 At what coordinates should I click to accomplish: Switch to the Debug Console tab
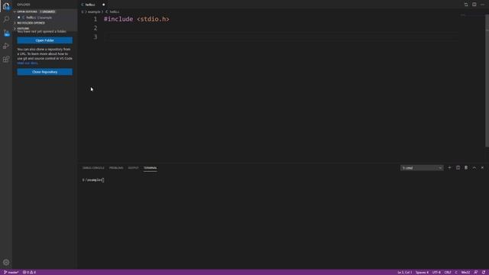(93, 168)
